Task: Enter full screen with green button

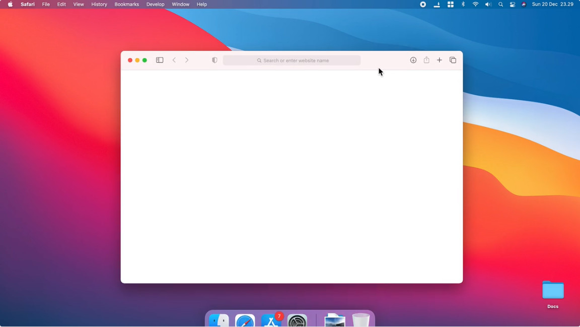Action: tap(144, 60)
